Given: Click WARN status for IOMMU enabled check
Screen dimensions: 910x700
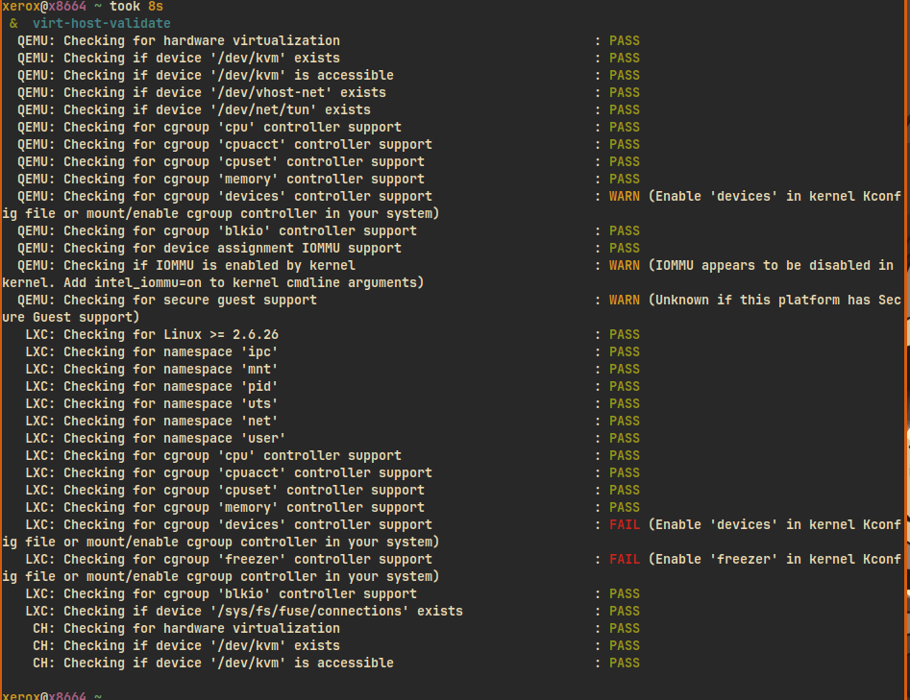Looking at the screenshot, I should click(x=624, y=265).
